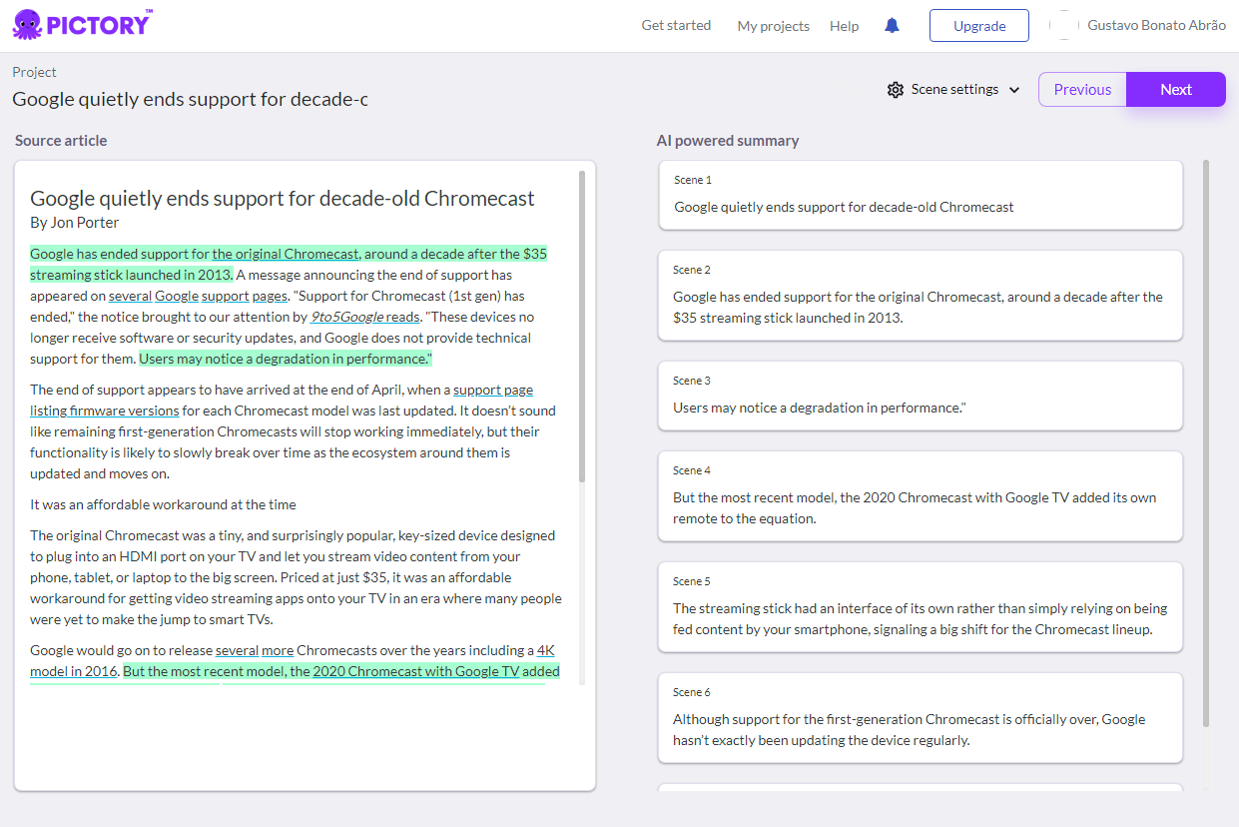Open the user profile avatar

[1064, 26]
